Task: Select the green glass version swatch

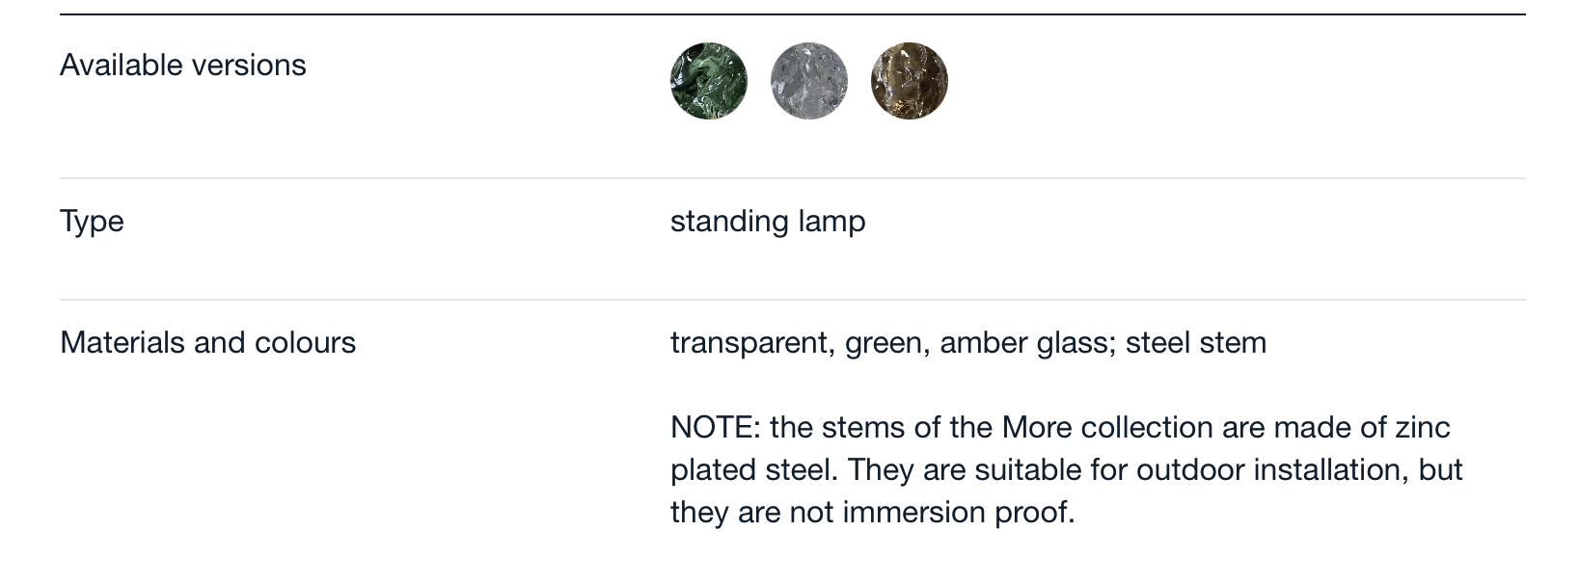Action: click(709, 81)
